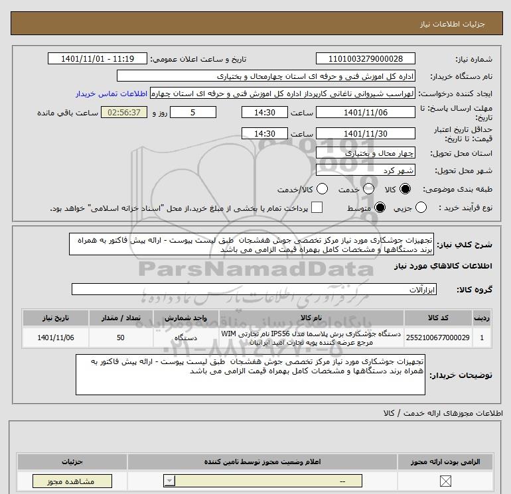This screenshot has height=494, width=511.
Task: Click the row number 1 cell
Action: click(x=482, y=338)
